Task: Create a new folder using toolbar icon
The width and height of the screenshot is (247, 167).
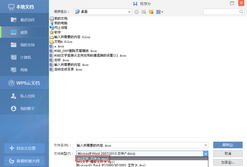Action: click(x=151, y=12)
